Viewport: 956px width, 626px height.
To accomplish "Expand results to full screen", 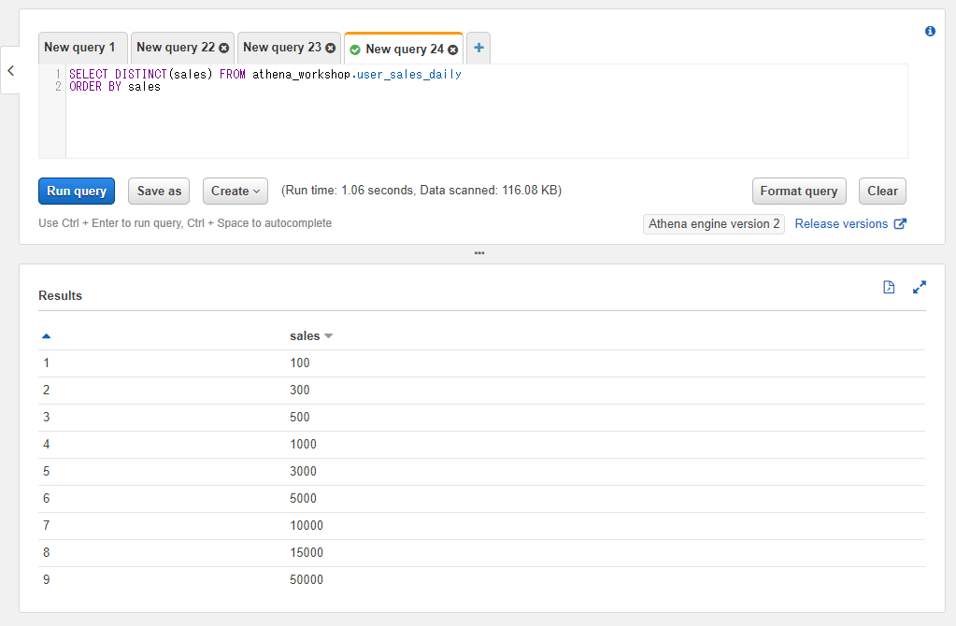I will (x=920, y=287).
